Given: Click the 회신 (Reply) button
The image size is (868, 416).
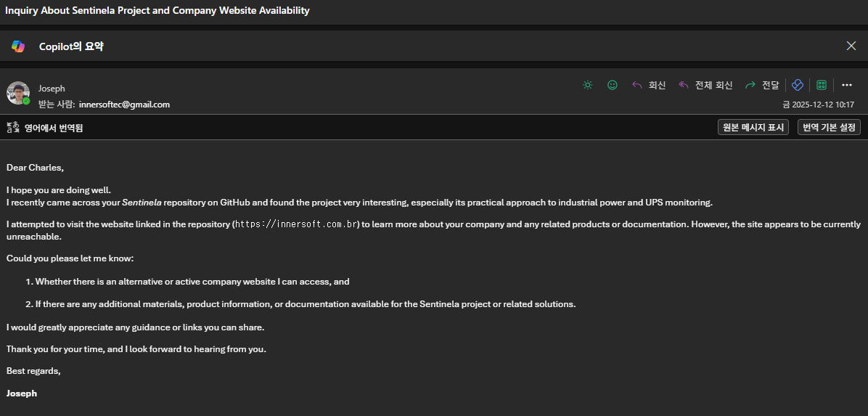Looking at the screenshot, I should tap(649, 85).
